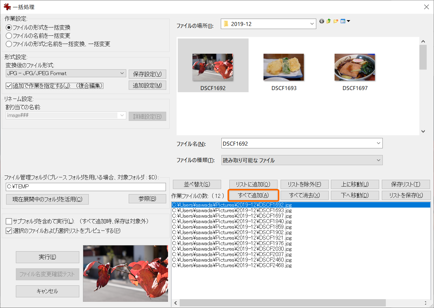Sort list with 並べ替え(S) button
434x308 pixels.
(197, 184)
